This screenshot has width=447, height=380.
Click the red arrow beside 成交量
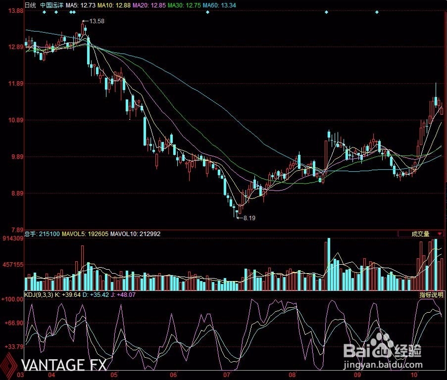(x=440, y=234)
